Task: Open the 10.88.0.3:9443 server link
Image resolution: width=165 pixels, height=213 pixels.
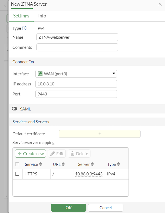Action: (x=89, y=174)
